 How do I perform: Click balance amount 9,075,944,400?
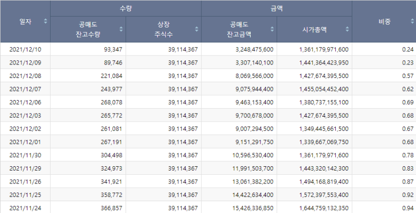point(255,89)
